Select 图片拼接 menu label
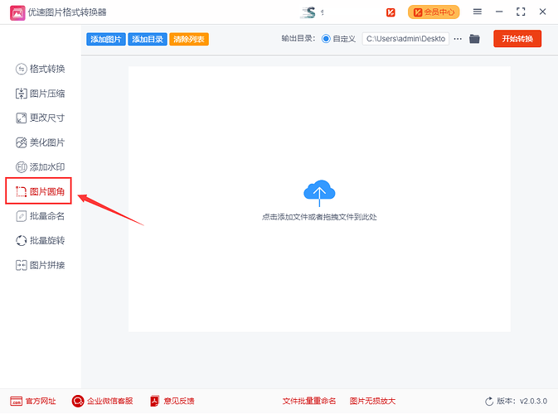This screenshot has width=558, height=414. coord(47,265)
